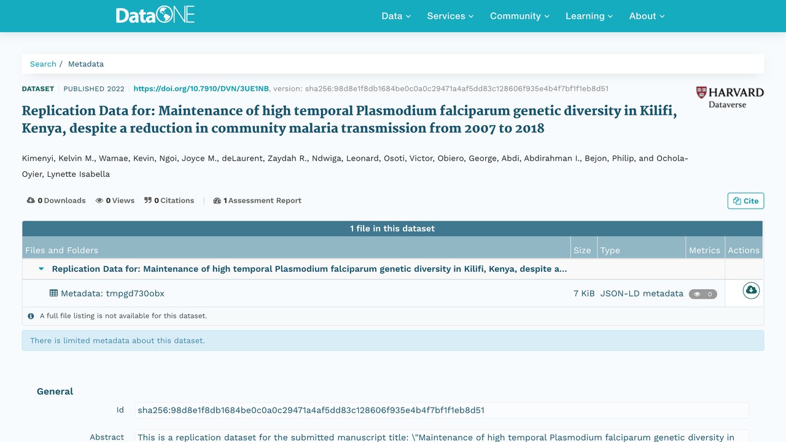Open the DOI link 10.7910/DVN/3UE1NB
Image resolution: width=786 pixels, height=442 pixels.
(x=201, y=88)
